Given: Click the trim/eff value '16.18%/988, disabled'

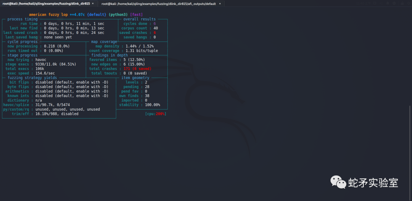Looking at the screenshot, I should click(57, 114).
